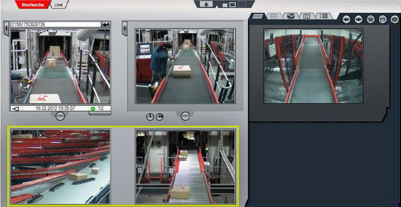Screen dimensions: 401x207
Task: Click the round button under the first camera
Action: click(x=60, y=116)
